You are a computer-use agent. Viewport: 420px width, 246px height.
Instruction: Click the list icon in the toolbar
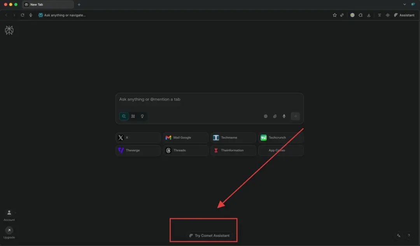380,15
